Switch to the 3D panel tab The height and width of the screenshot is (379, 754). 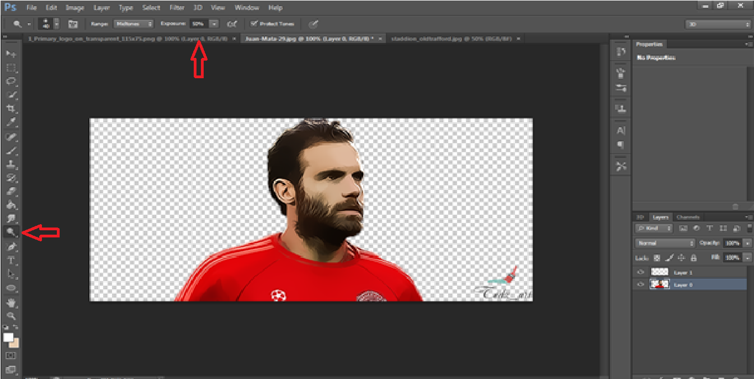click(x=640, y=217)
